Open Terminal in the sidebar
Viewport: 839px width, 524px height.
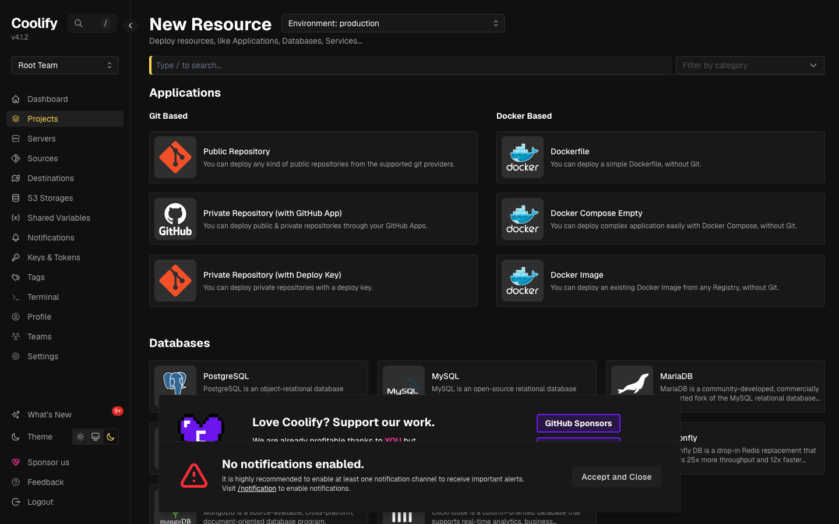click(x=65, y=297)
